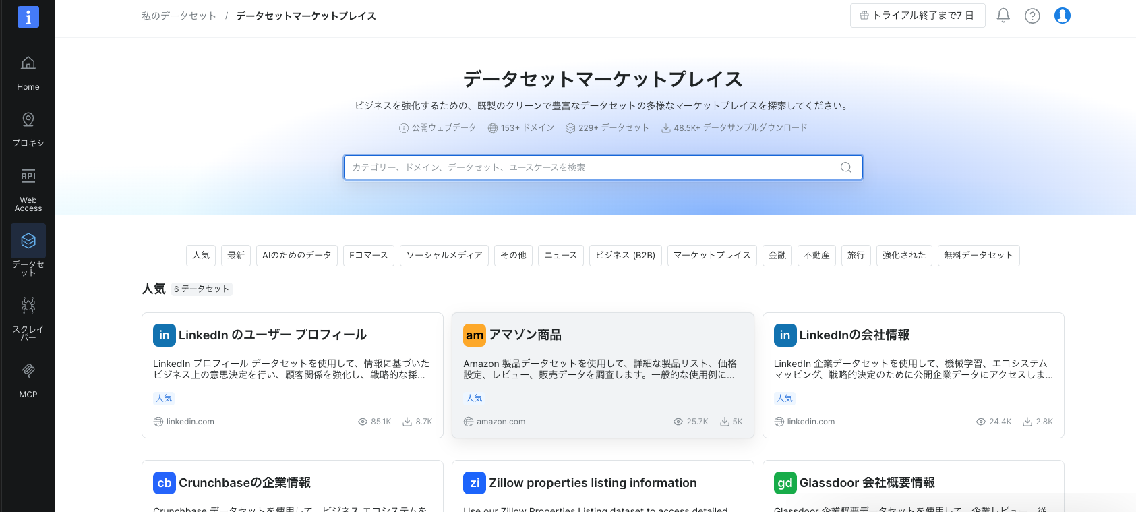
Task: Open the スクレイパー sidebar item
Action: pyautogui.click(x=28, y=318)
